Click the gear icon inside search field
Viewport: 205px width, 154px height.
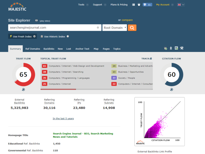point(98,28)
